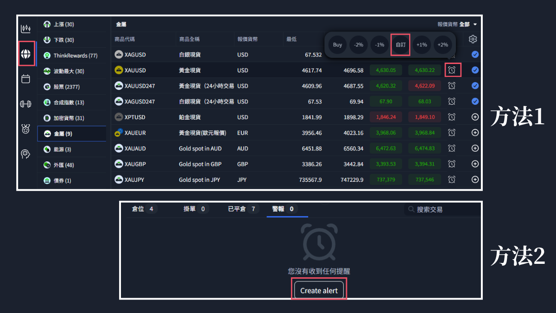Uncheck XAUUSD247 watchlist checkmark
Screen dimensions: 556x313
point(475,86)
